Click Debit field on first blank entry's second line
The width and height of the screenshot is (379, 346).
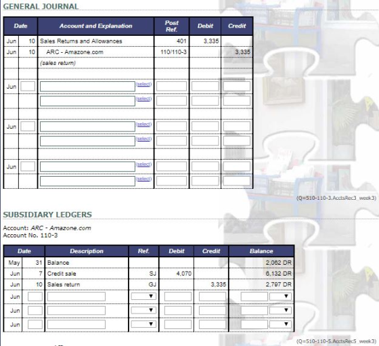pyautogui.click(x=205, y=101)
